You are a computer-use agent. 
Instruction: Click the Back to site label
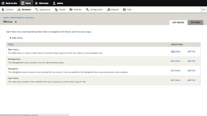pyautogui.click(x=11, y=3)
